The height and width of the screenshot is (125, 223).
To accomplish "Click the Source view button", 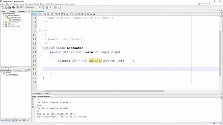I will (x=34, y=14).
